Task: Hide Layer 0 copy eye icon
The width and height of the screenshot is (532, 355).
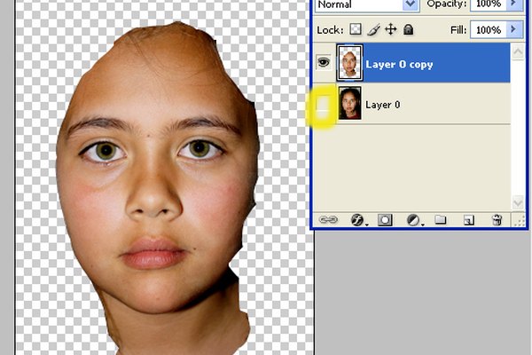Action: point(324,62)
